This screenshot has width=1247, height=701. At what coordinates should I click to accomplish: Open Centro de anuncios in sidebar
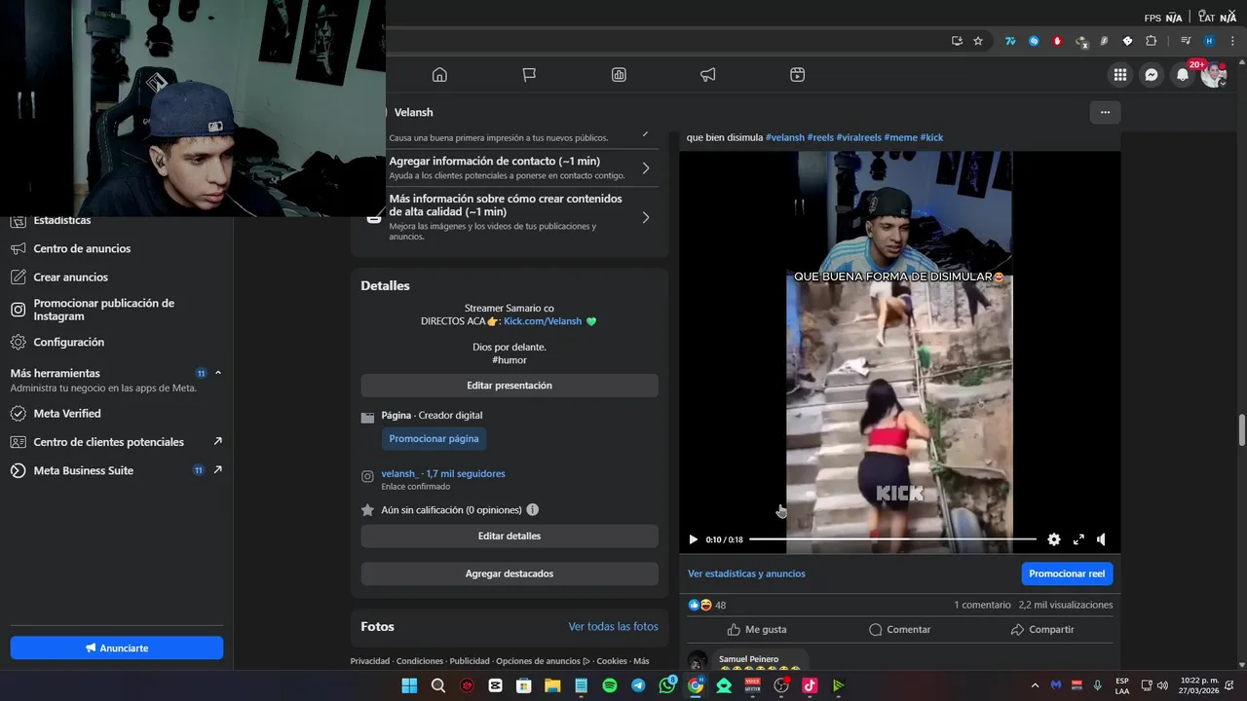point(116,248)
